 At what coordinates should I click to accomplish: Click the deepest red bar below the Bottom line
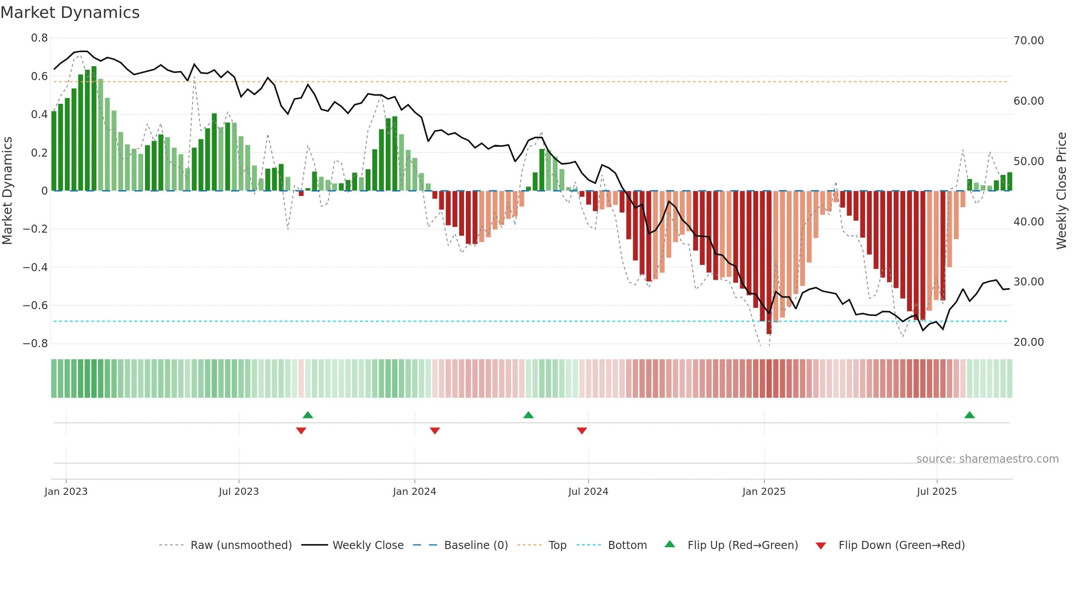(x=769, y=263)
